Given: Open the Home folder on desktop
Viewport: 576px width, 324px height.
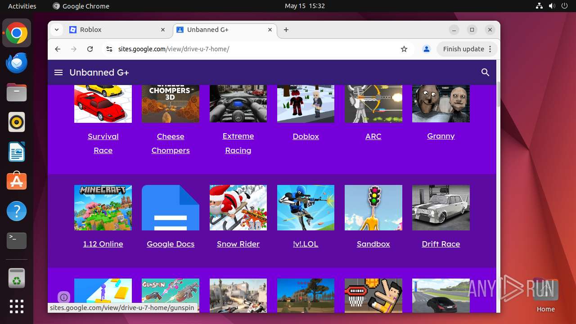Looking at the screenshot, I should [545, 295].
